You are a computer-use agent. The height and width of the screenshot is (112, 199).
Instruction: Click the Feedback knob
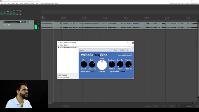112,64
